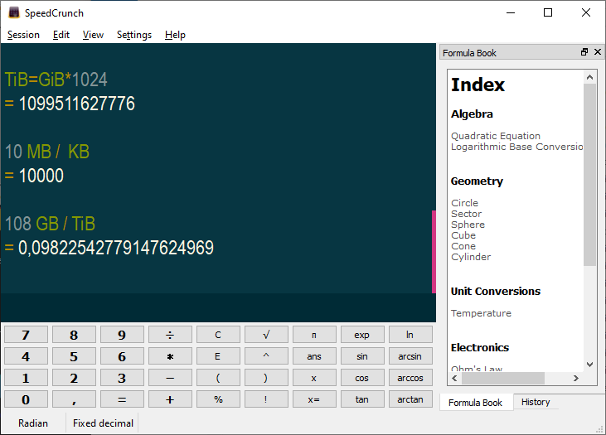Click the keypad digit 3
This screenshot has height=435, width=606.
122,378
